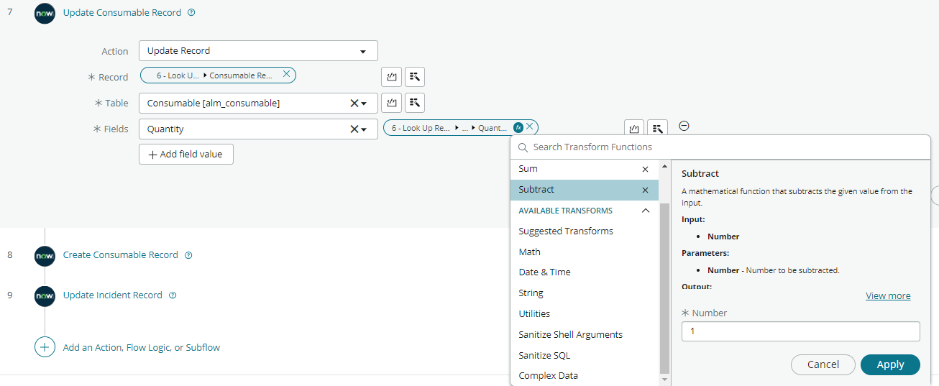Open the Action dropdown showing Update Record

pyautogui.click(x=258, y=51)
